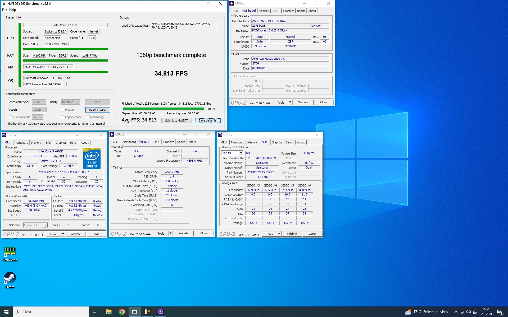Click CPU tab in Memory window

coord(115,142)
